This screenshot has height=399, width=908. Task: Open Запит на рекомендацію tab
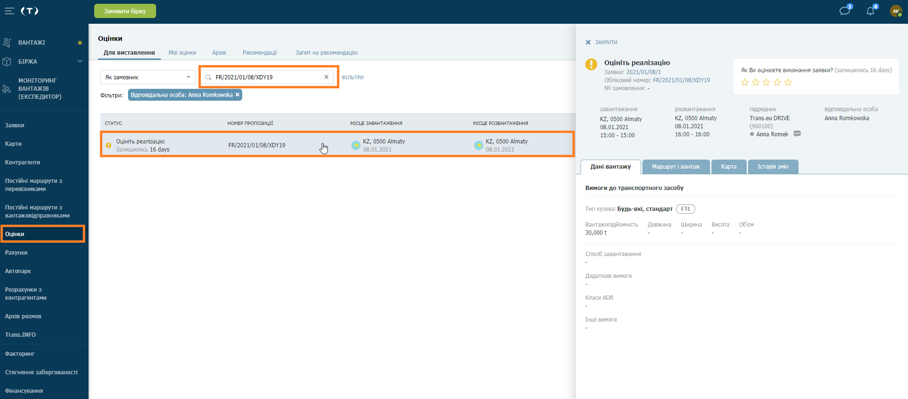click(x=326, y=53)
